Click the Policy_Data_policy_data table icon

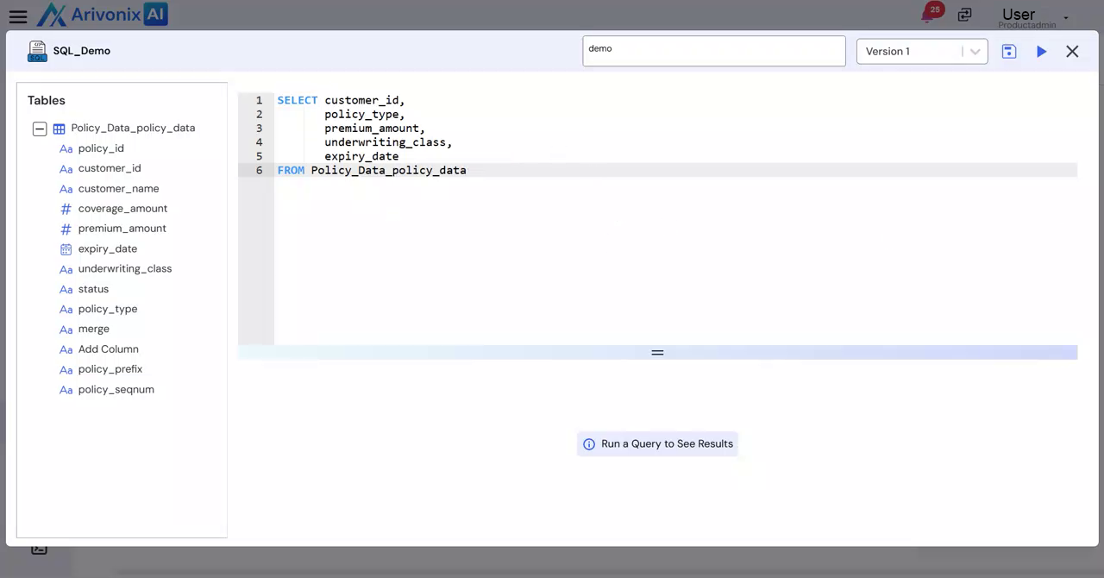(60, 129)
